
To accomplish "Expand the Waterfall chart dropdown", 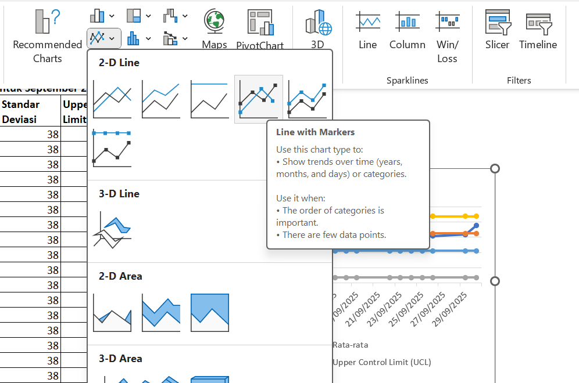I will coord(176,16).
